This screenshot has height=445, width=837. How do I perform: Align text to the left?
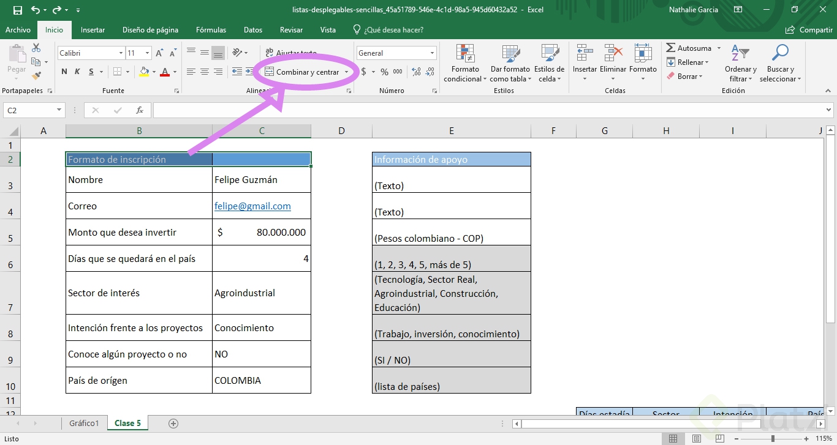click(x=191, y=72)
